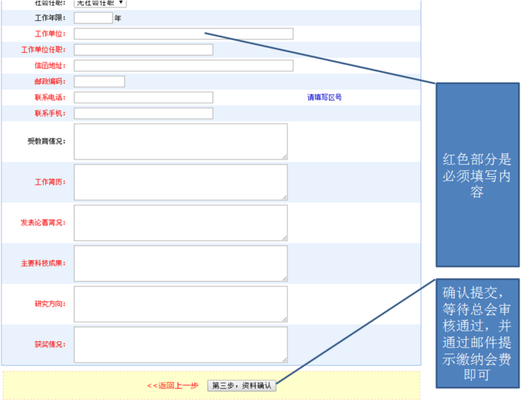
Task: Click the red 研究方向 label
Action: 50,304
